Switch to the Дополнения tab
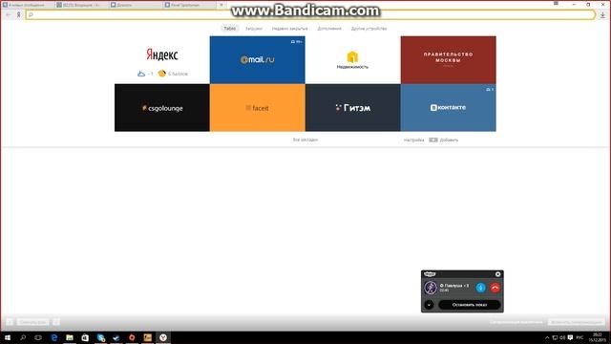611x344 pixels. [329, 29]
